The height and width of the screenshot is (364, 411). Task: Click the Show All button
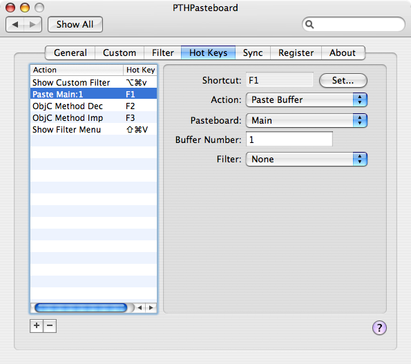(x=75, y=25)
